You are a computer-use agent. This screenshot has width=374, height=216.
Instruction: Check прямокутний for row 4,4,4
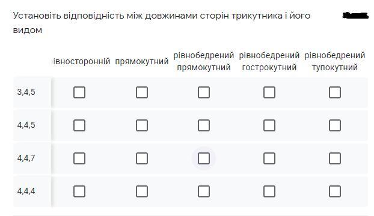point(142,191)
